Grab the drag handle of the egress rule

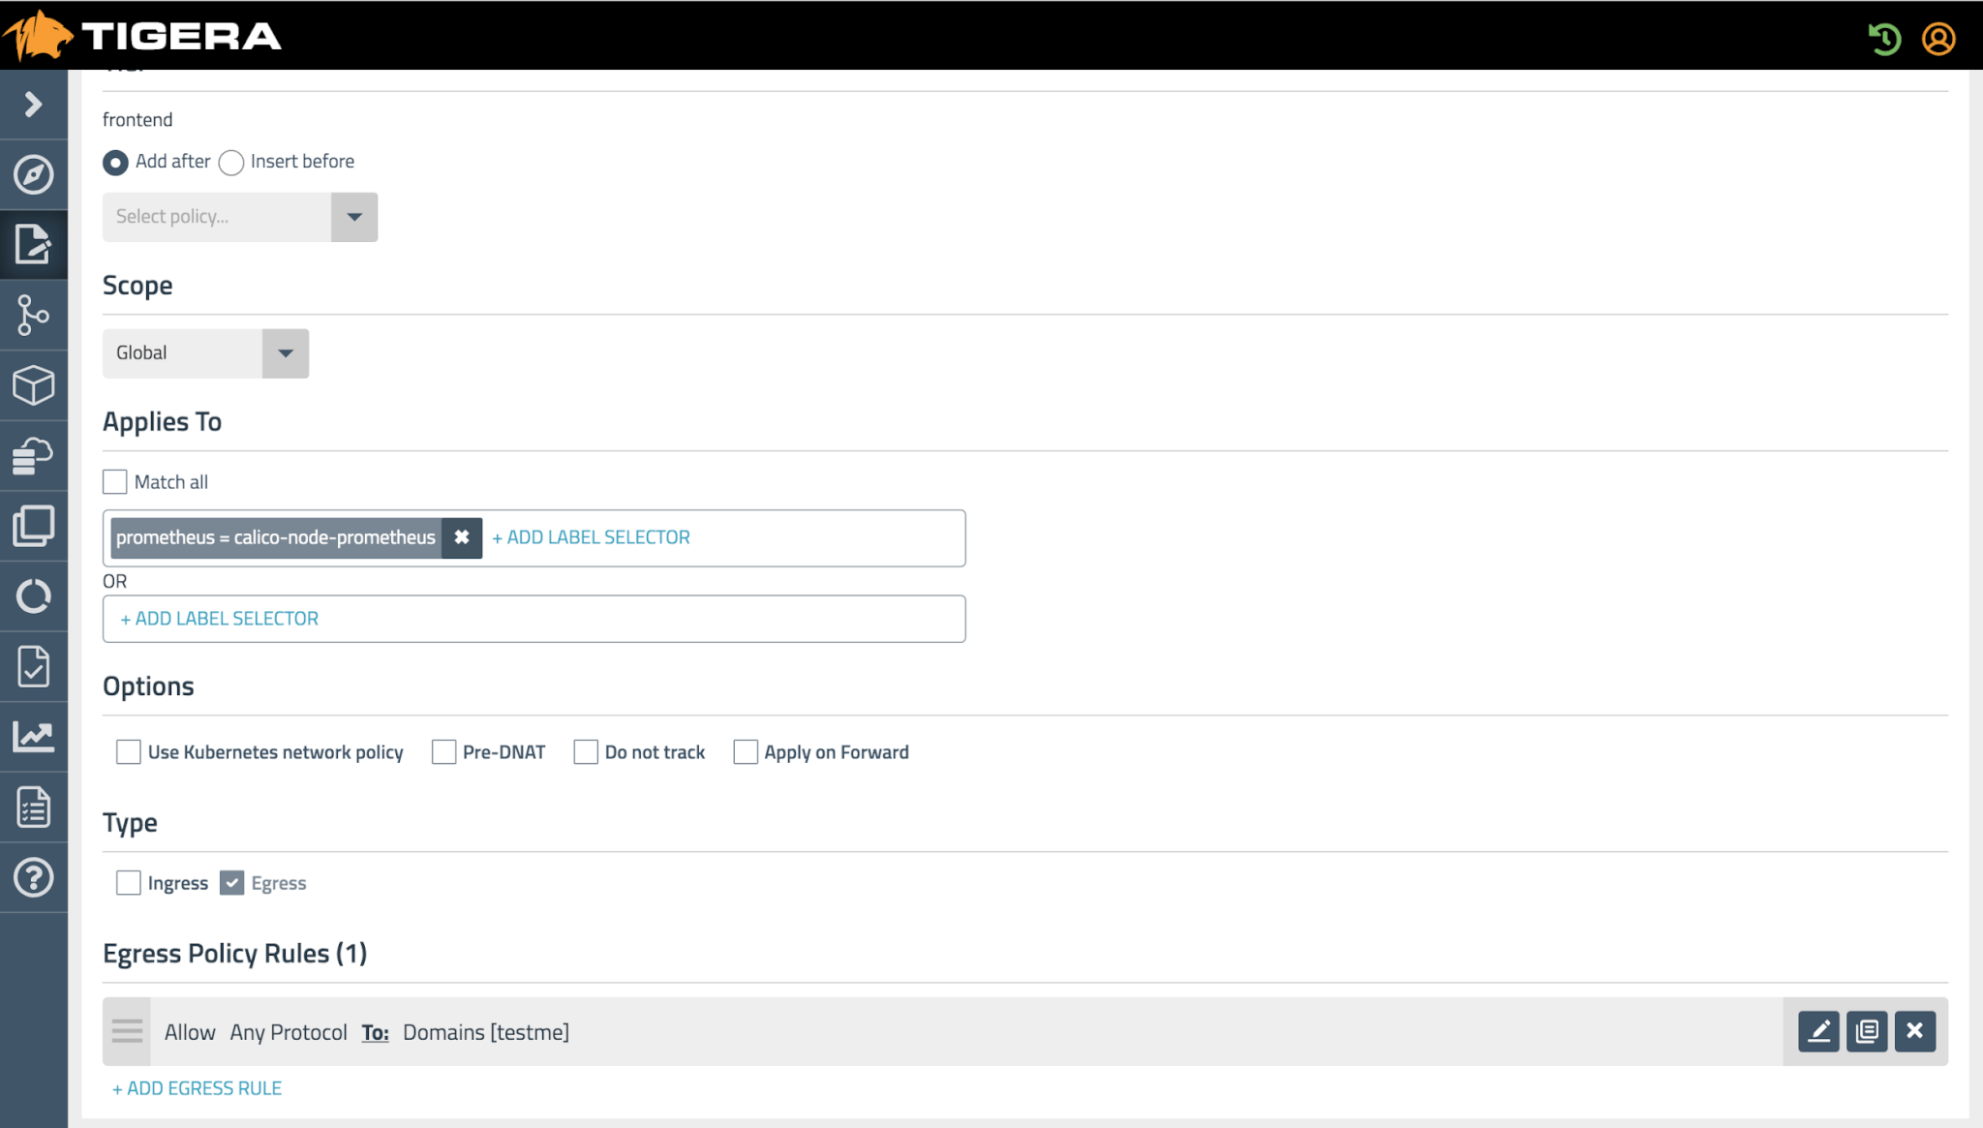[127, 1031]
